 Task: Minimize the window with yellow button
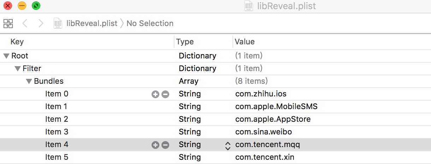click(x=22, y=6)
